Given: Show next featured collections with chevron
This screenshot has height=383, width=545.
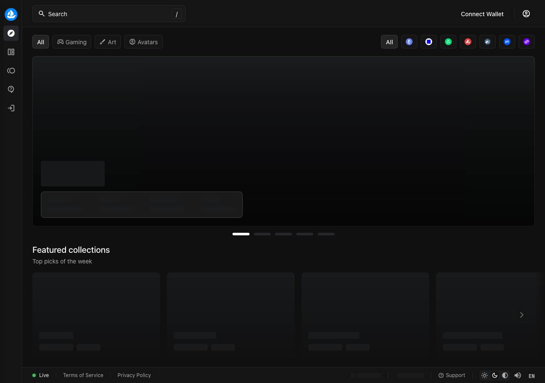Looking at the screenshot, I should 522,315.
